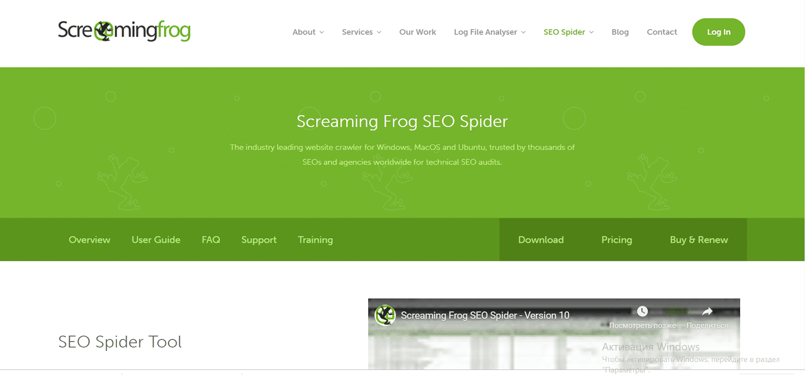This screenshot has height=375, width=805.
Task: Expand the Services dropdown menu
Action: (362, 32)
